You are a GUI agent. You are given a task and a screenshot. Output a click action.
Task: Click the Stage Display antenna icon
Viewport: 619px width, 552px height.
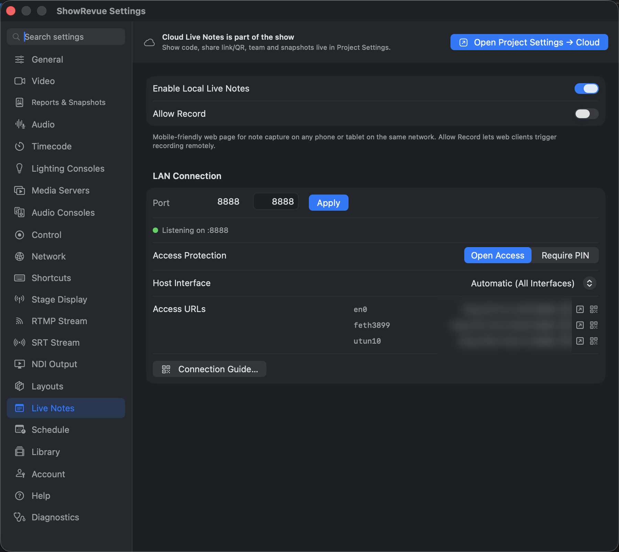pyautogui.click(x=20, y=299)
